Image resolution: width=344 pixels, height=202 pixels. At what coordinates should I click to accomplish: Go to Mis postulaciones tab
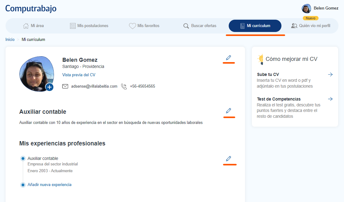tap(89, 26)
